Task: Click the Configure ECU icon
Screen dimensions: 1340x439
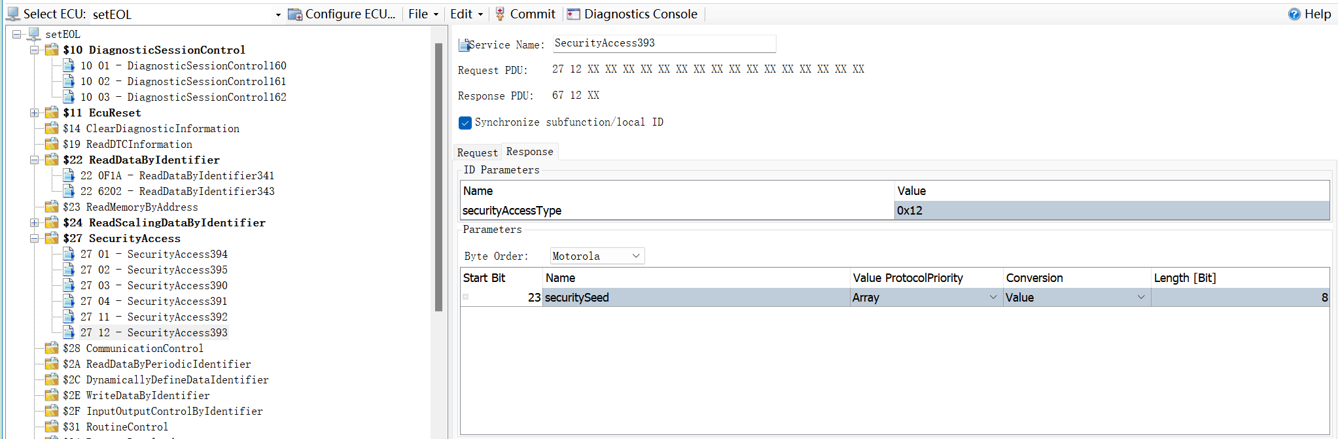Action: [x=295, y=14]
